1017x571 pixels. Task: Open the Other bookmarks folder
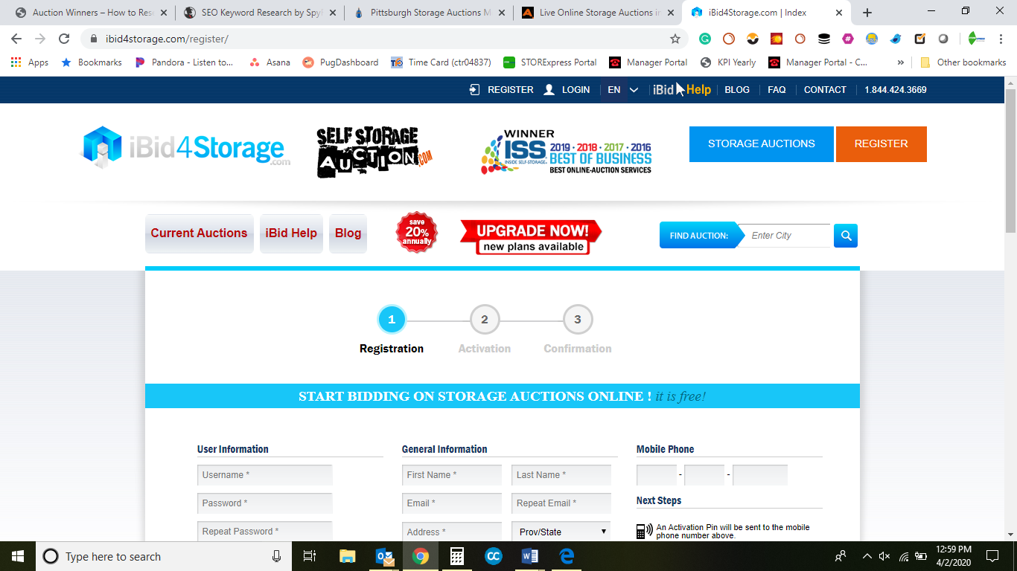(963, 62)
